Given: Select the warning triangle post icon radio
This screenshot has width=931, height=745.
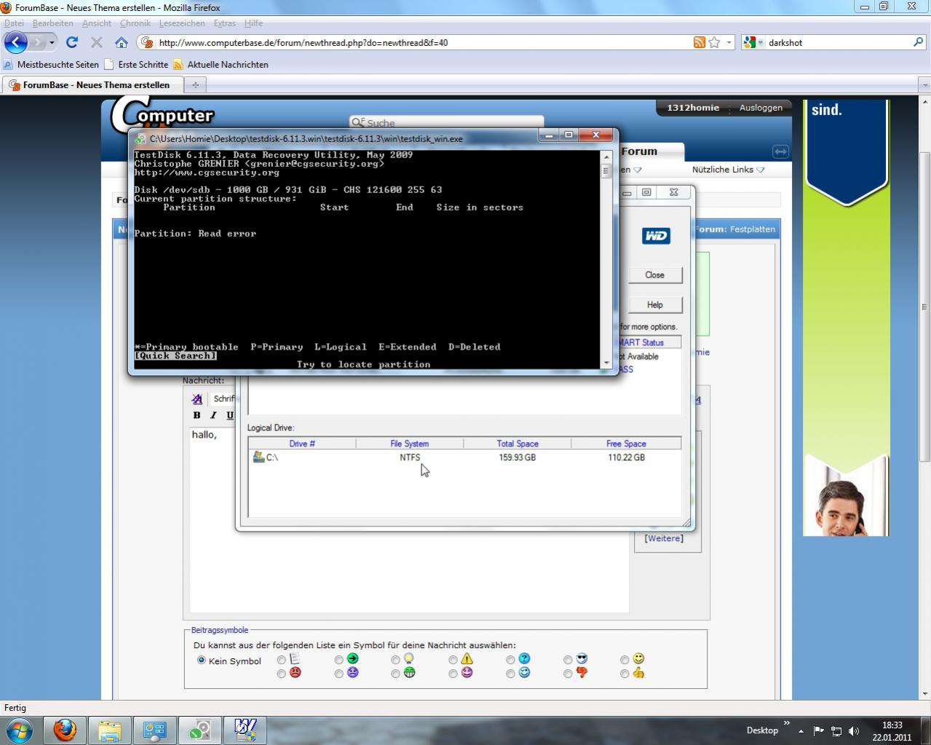Looking at the screenshot, I should pyautogui.click(x=453, y=660).
